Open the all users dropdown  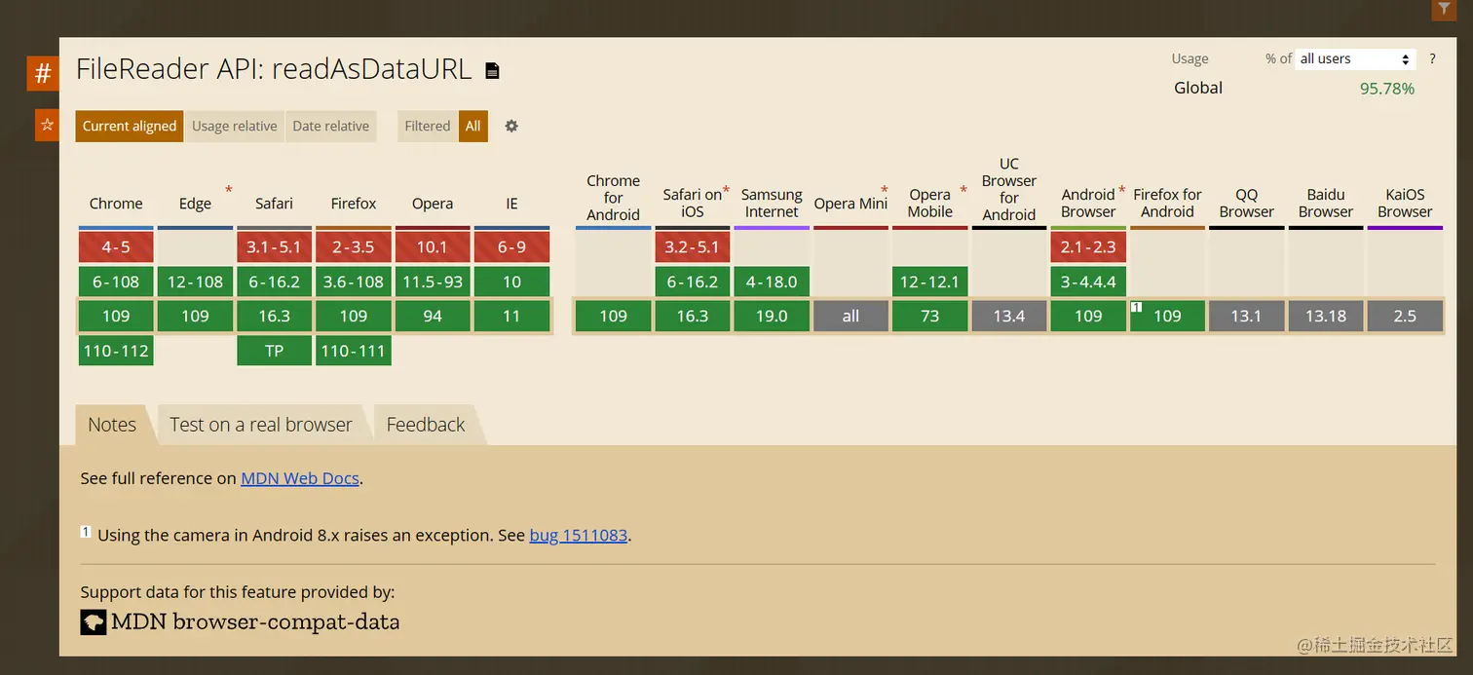tap(1355, 59)
